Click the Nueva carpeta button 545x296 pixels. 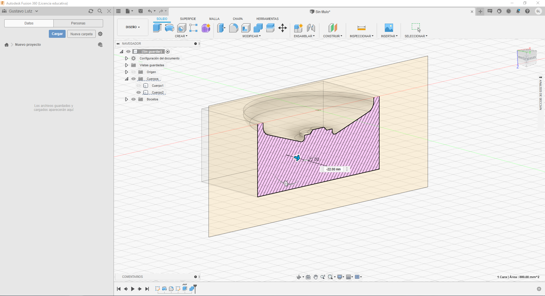[82, 34]
